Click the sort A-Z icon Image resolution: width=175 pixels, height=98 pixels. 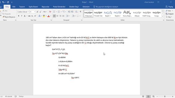pos(77,12)
